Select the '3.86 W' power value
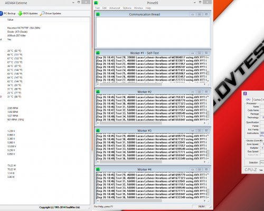The height and width of the screenshot is (211, 264). point(11,177)
